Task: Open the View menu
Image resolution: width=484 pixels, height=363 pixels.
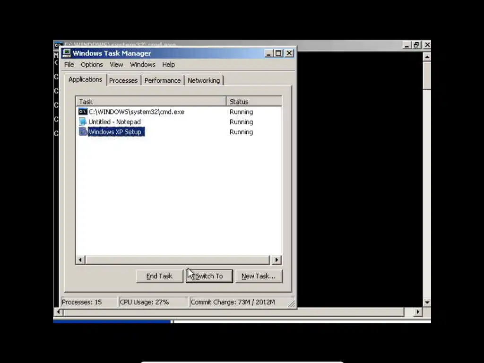Action: [116, 64]
